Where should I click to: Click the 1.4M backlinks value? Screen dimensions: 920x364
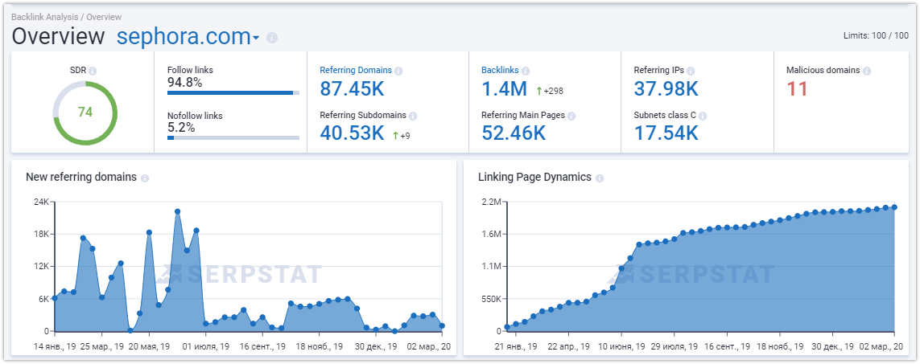click(504, 89)
